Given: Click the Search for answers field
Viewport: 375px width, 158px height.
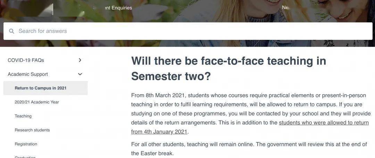Looking at the screenshot, I should 188,31.
